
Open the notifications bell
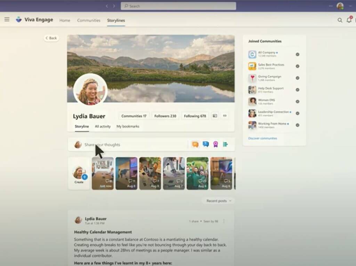coord(349,20)
